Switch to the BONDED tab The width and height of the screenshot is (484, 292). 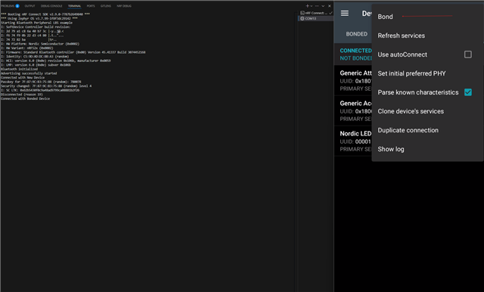point(356,34)
